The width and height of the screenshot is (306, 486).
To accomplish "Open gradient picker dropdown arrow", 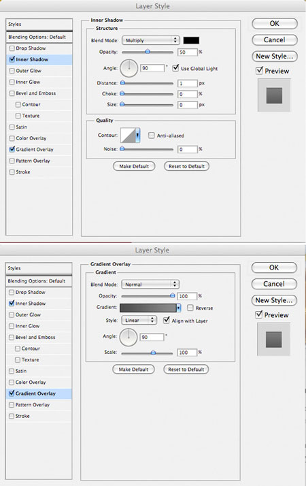I will pyautogui.click(x=178, y=308).
